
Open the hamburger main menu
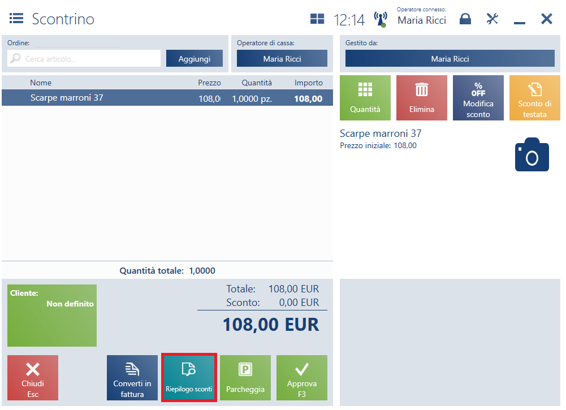tap(16, 19)
